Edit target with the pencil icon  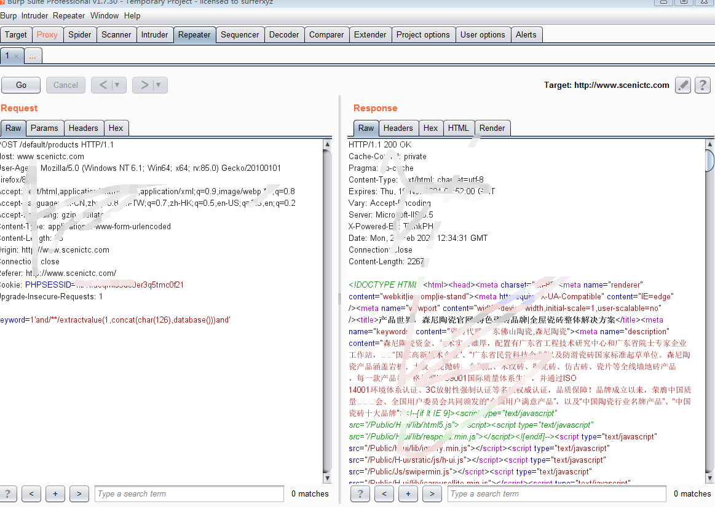click(682, 85)
